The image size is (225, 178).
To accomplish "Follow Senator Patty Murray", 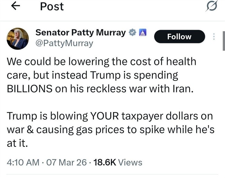I will tap(179, 37).
